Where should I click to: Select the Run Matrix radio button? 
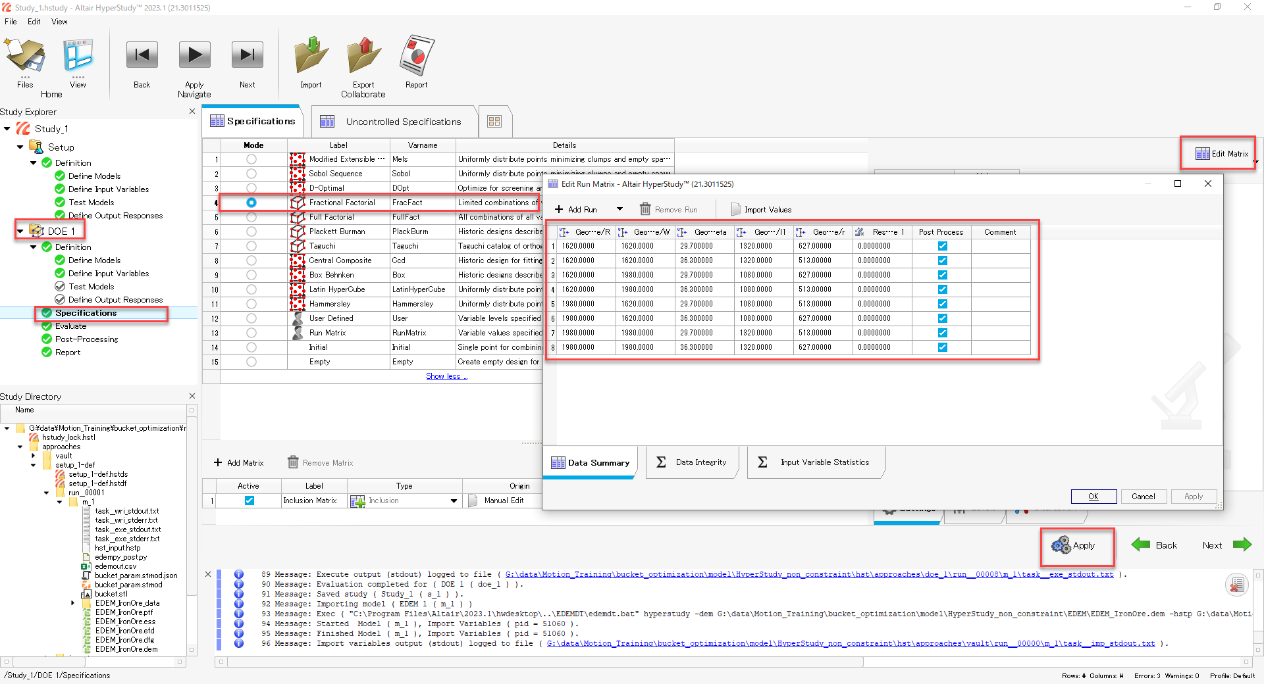251,333
